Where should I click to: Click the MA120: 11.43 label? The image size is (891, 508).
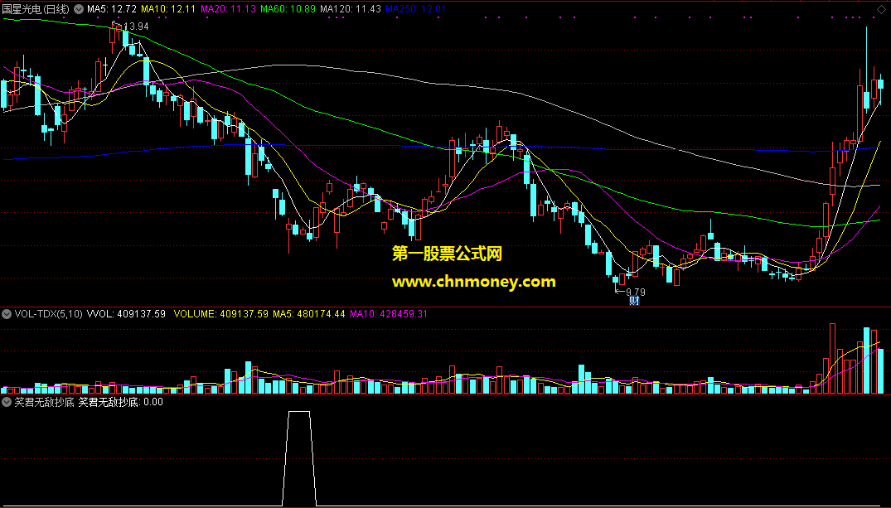351,9
